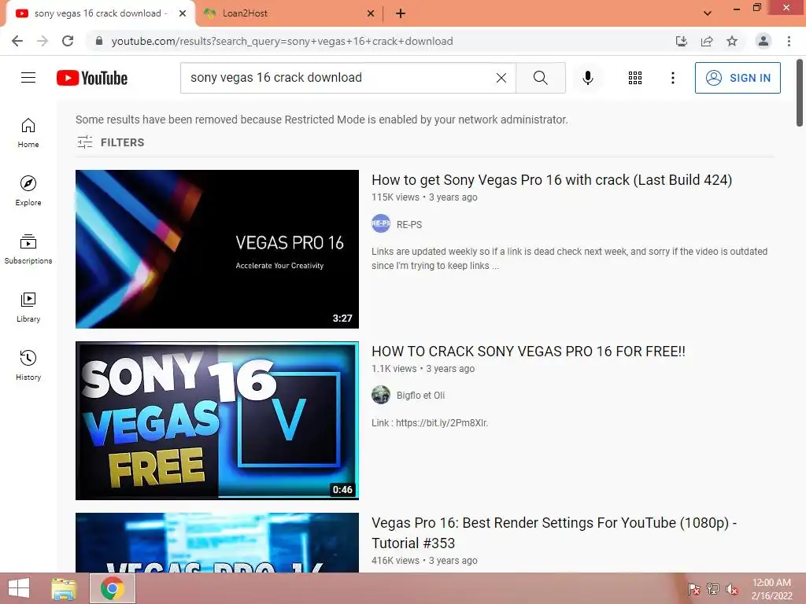The image size is (806, 604).
Task: Open the YouTube apps grid
Action: point(635,78)
